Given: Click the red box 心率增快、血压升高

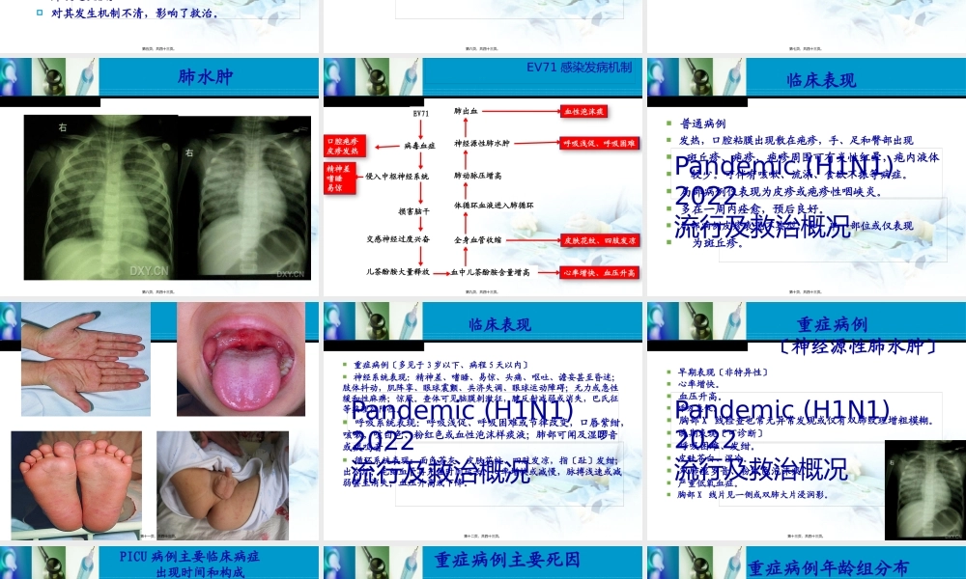Looking at the screenshot, I should (600, 272).
